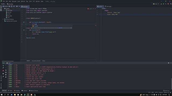This screenshot has width=172, height=96.
Task: Click the Task View taskbar icon
Action: pyautogui.click(x=8, y=95)
